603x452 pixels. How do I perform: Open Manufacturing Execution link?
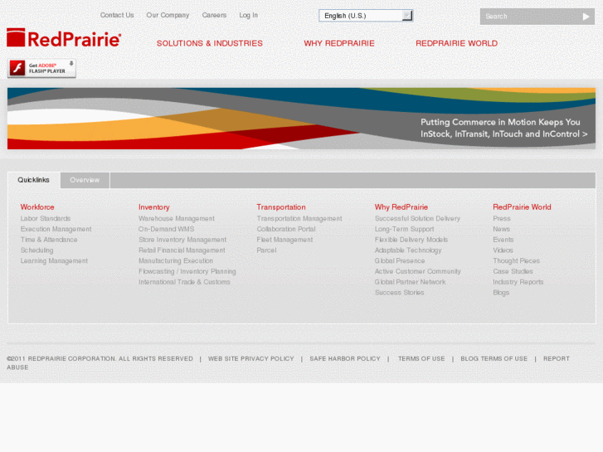176,260
